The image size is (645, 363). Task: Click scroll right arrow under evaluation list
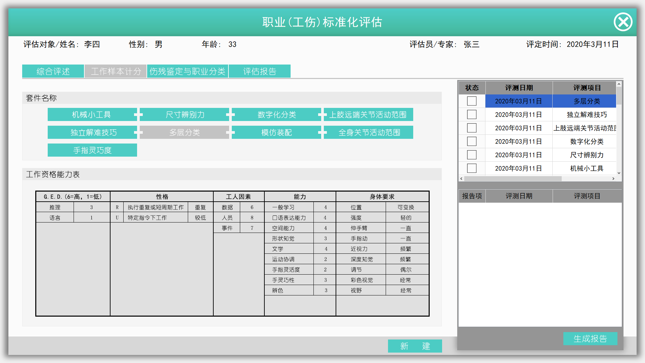613,178
